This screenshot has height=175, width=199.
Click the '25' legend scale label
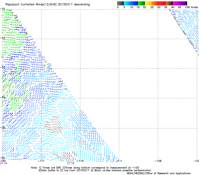coord(152,7)
